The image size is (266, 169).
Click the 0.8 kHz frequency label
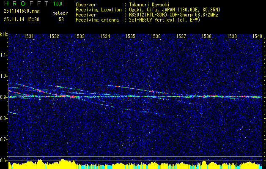[3, 118]
